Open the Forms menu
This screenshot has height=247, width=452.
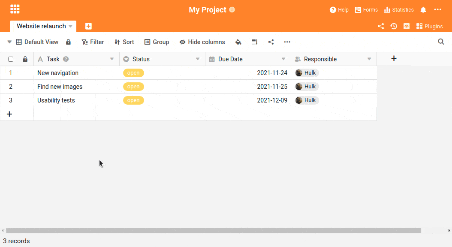click(x=366, y=10)
